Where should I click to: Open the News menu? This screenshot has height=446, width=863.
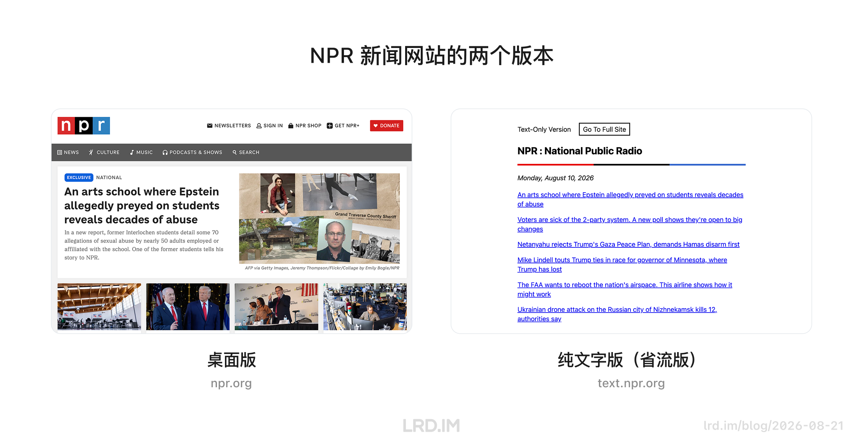(68, 152)
